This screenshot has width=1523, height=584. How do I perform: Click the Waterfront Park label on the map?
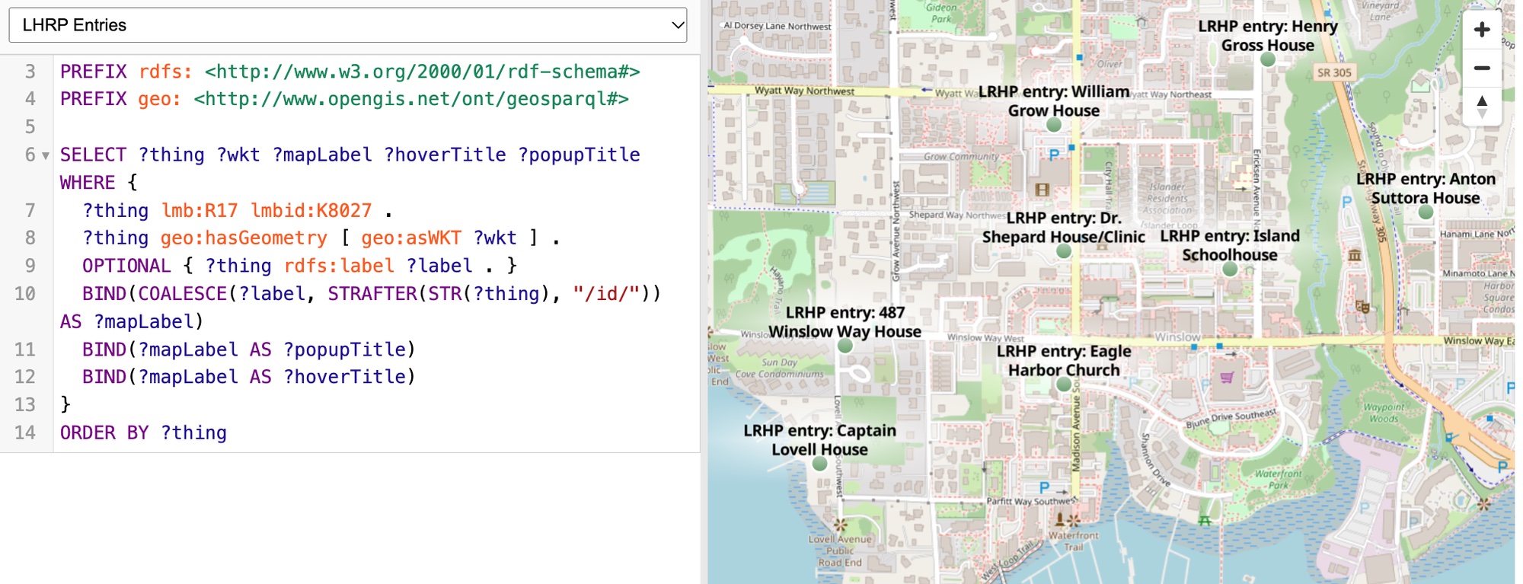tap(1279, 479)
